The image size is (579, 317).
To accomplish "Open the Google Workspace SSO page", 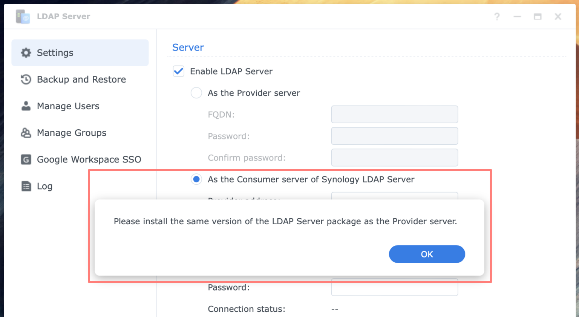I will (89, 159).
